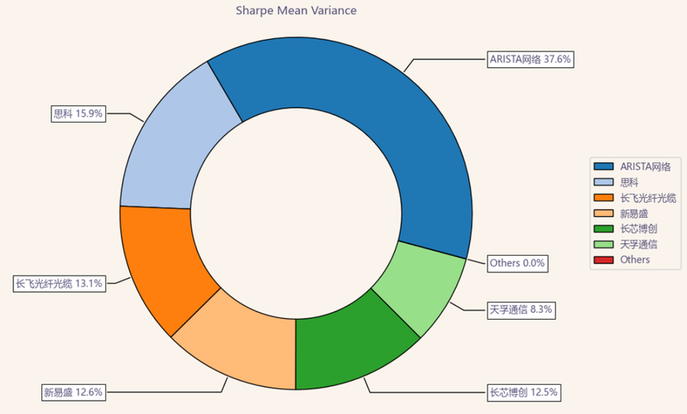Click the 长芯博创 legend text
This screenshot has width=687, height=414.
click(x=638, y=229)
